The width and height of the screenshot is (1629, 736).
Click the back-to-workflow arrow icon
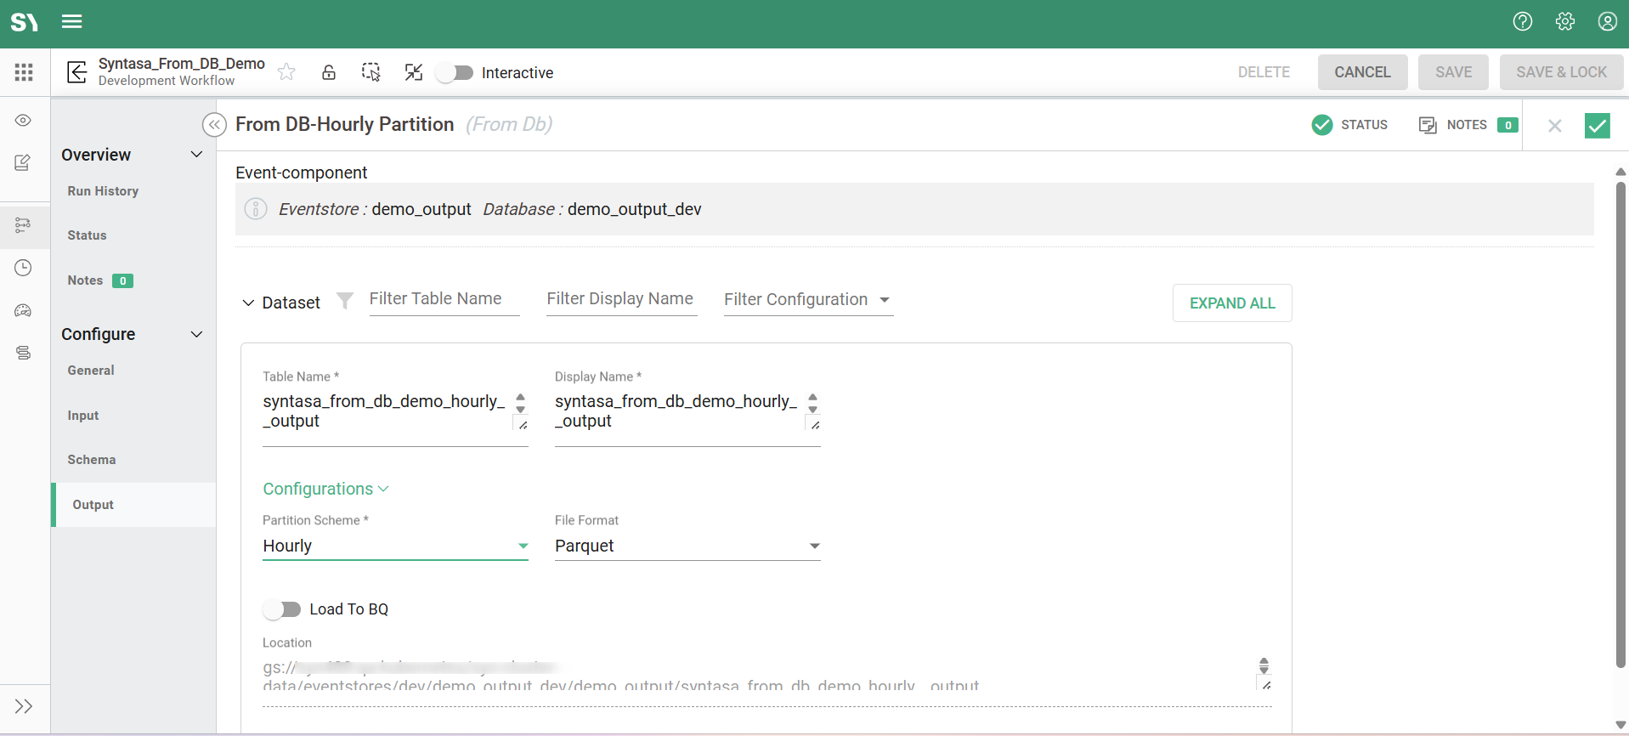click(x=77, y=72)
